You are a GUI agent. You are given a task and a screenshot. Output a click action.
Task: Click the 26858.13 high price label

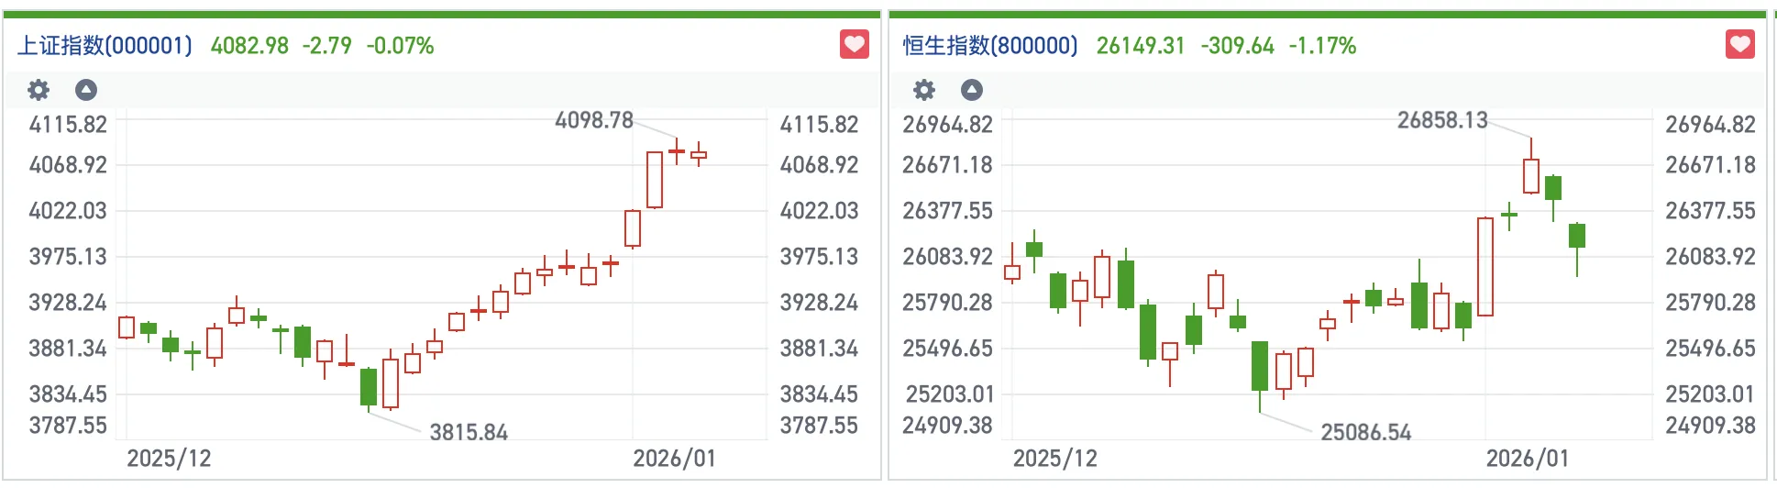(1442, 120)
